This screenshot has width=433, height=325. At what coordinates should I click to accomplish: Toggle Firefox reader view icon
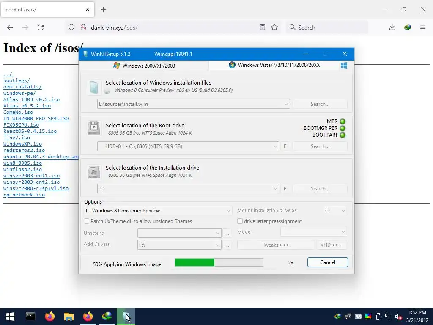263,27
